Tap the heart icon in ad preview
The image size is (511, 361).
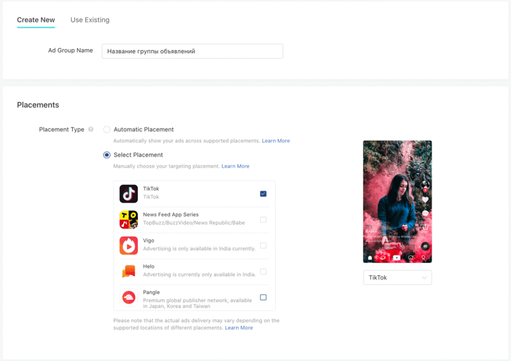(x=425, y=199)
